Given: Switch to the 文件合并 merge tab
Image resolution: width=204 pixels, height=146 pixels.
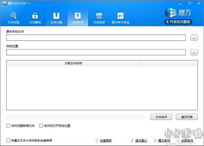Looking at the screenshot, I should pos(78,18).
